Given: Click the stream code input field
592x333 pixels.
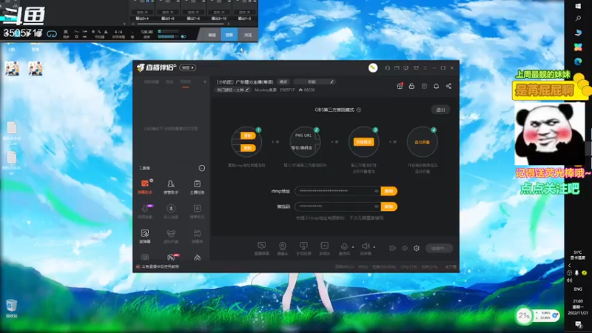Looking at the screenshot, I should pos(337,206).
